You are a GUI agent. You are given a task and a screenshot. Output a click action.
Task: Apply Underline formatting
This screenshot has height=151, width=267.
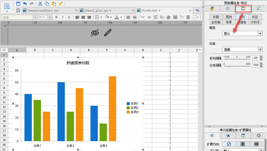pos(69,17)
